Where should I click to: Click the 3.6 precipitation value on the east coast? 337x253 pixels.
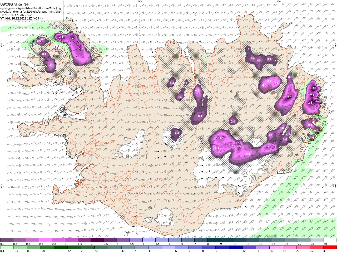pyautogui.click(x=314, y=88)
